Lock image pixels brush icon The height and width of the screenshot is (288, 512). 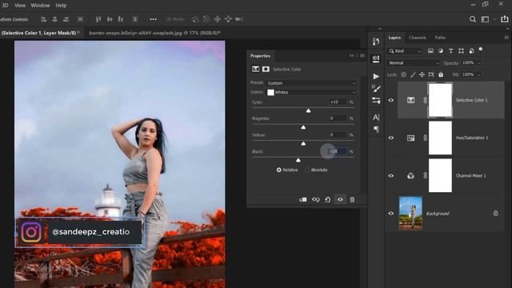pyautogui.click(x=413, y=74)
